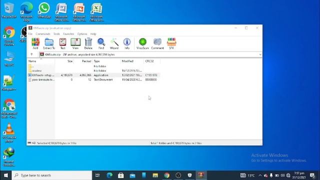Click the Delete trash can toolbar icon
Image resolution: width=320 pixels, height=180 pixels.
(88, 43)
